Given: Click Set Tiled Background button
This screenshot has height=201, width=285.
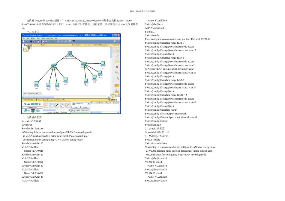Looking at the screenshot, I should pos(101,45).
